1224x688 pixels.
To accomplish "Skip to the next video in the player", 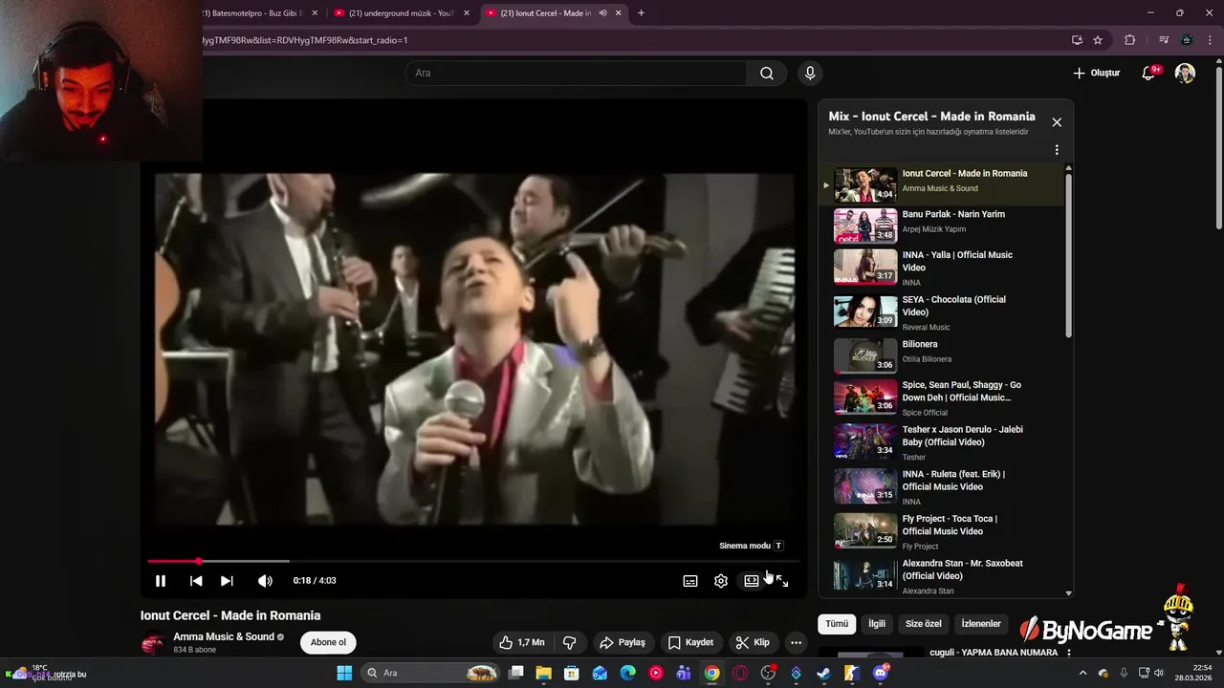I will pyautogui.click(x=227, y=581).
